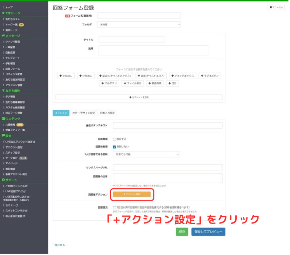Switch to the 自動入力設定 tab
Viewport: 290px width, 255px height.
107,113
